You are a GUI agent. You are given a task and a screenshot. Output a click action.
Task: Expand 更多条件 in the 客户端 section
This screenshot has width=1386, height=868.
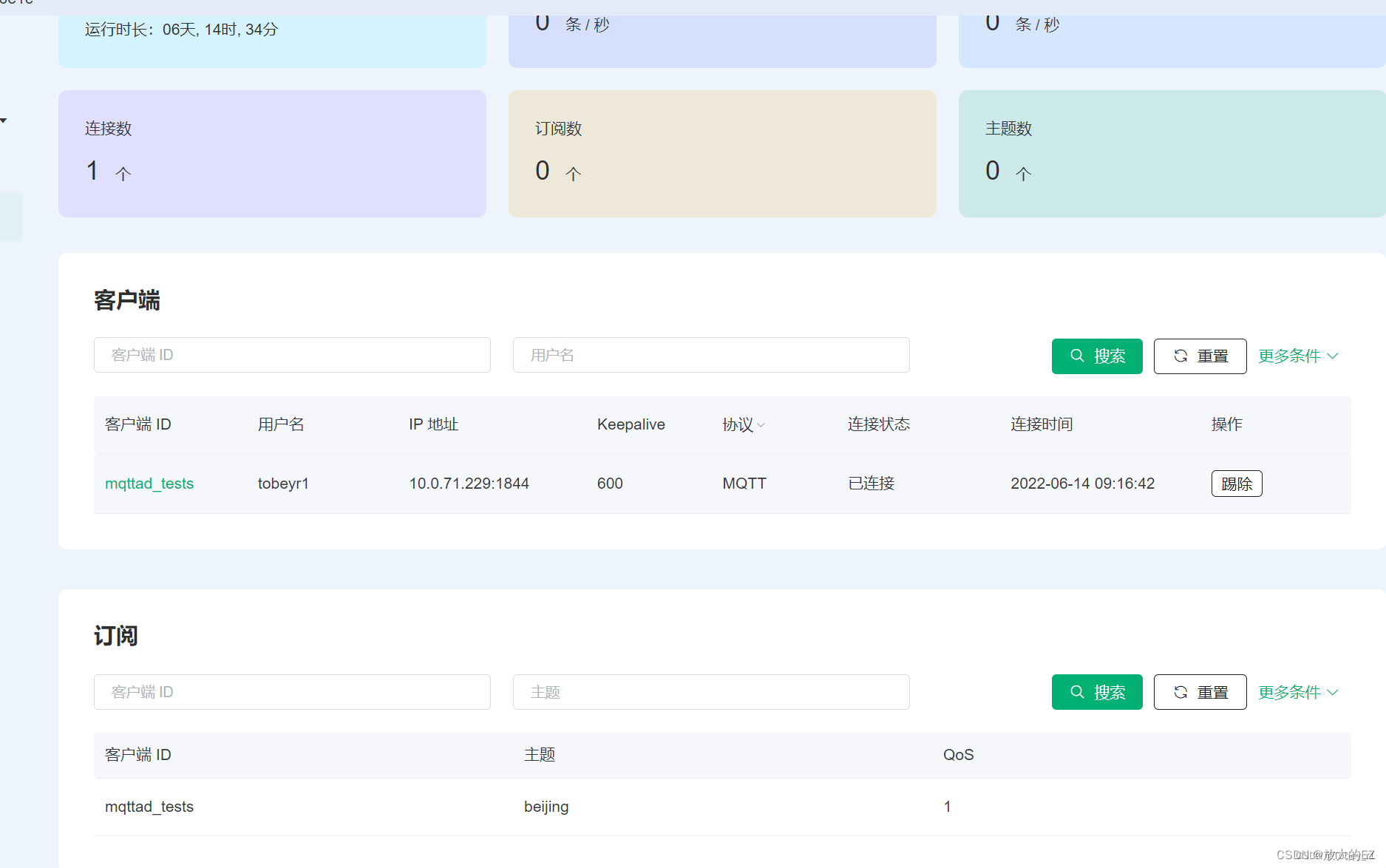1297,356
